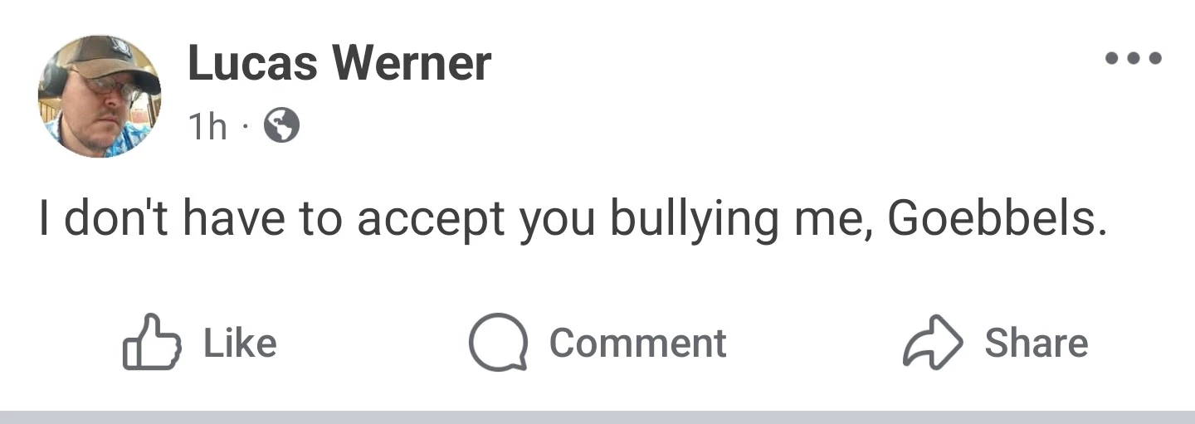Viewport: 1195px width, 424px height.
Task: Click the leftmost dot of options menu
Action: pos(1113,59)
